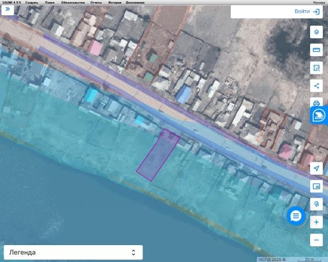The image size is (328, 262).
Task: Open the Отчеты menu
Action: [96, 3]
